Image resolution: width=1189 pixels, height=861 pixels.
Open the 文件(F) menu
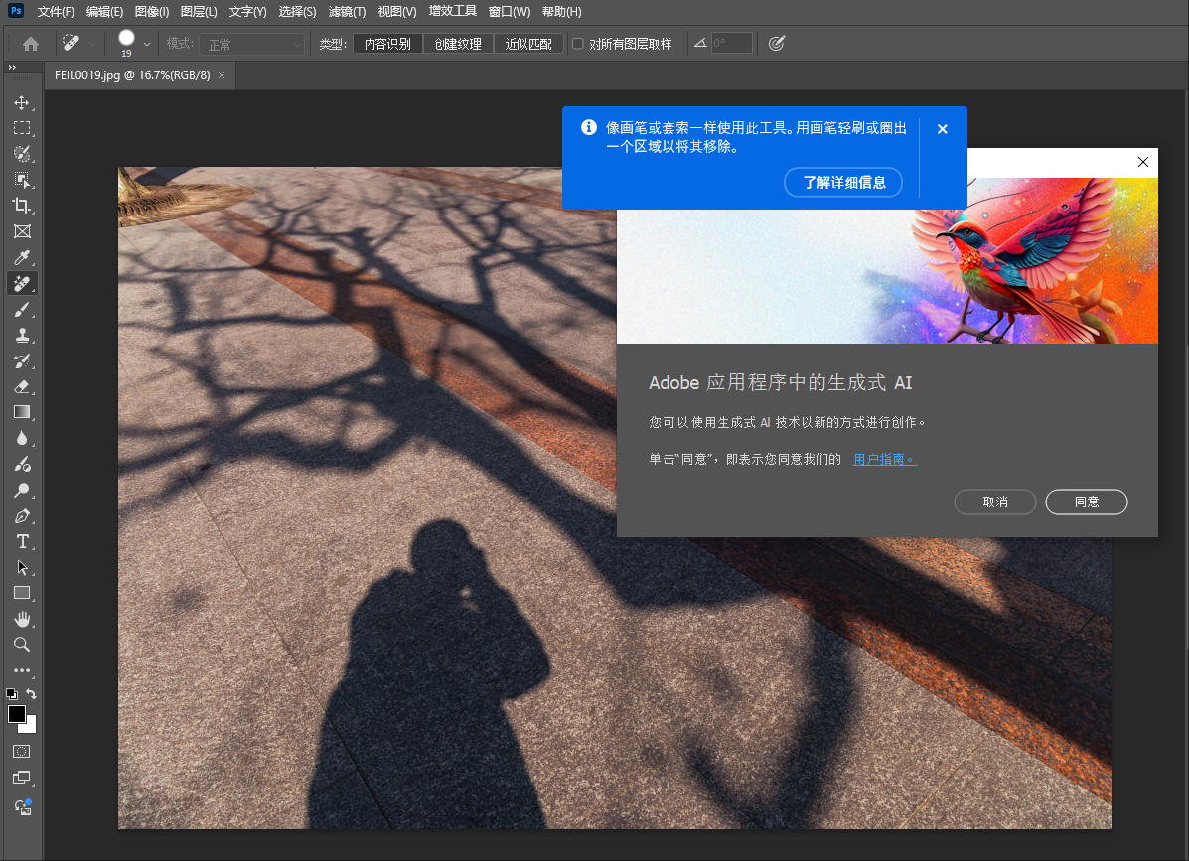click(x=56, y=11)
